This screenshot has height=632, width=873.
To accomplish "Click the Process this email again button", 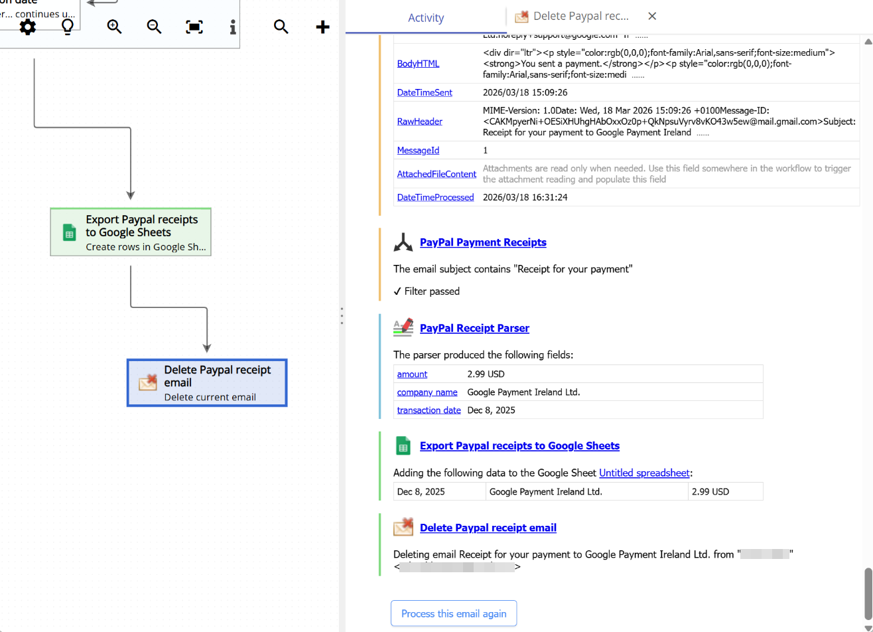I will coord(454,613).
